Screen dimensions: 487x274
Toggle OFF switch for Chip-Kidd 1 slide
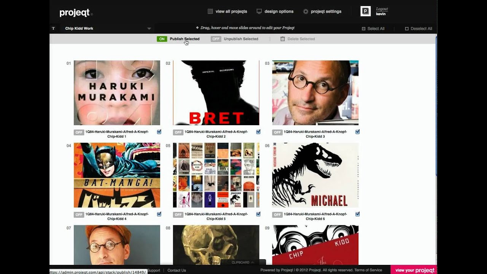pyautogui.click(x=79, y=132)
